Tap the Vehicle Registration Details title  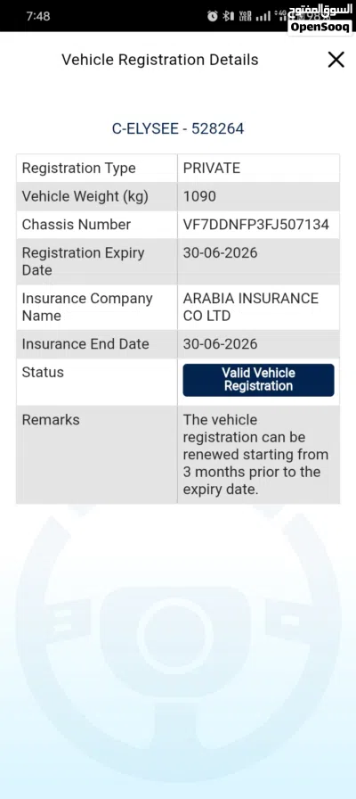tap(159, 60)
